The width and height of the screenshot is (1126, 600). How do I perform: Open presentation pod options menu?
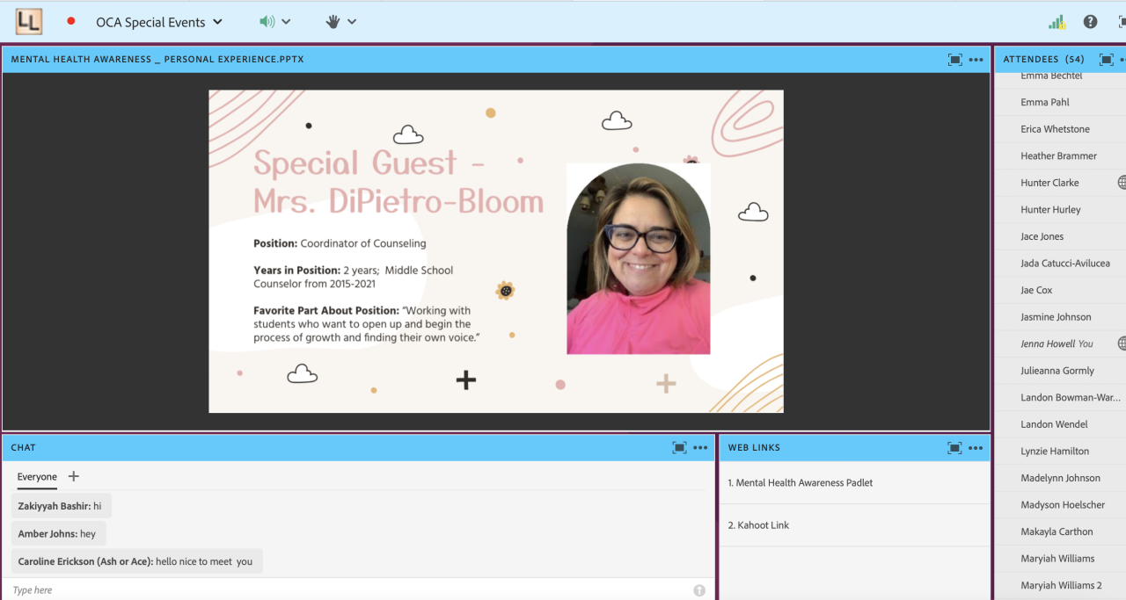pyautogui.click(x=976, y=60)
